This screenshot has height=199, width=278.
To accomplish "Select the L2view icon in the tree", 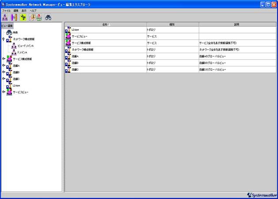I will tap(9, 86).
